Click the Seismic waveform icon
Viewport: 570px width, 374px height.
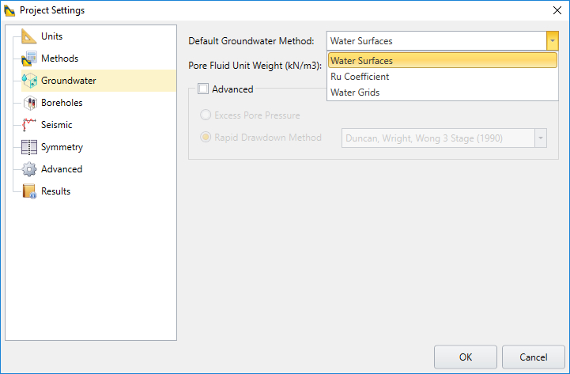pyautogui.click(x=29, y=125)
